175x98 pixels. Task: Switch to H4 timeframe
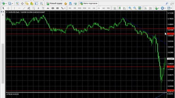[94, 8]
